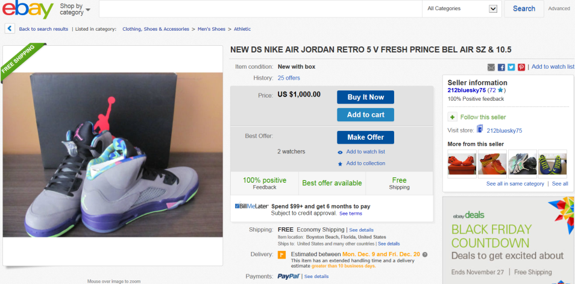Pin the listing on Pinterest
This screenshot has height=284, width=575.
[x=521, y=67]
